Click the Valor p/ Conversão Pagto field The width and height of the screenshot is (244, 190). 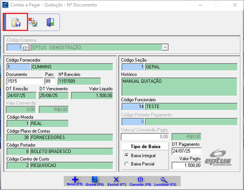point(145,137)
